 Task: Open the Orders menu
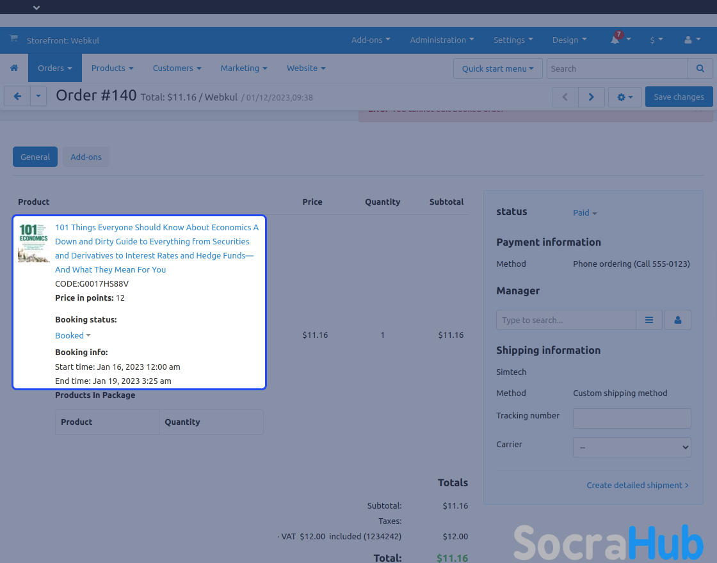(x=54, y=68)
